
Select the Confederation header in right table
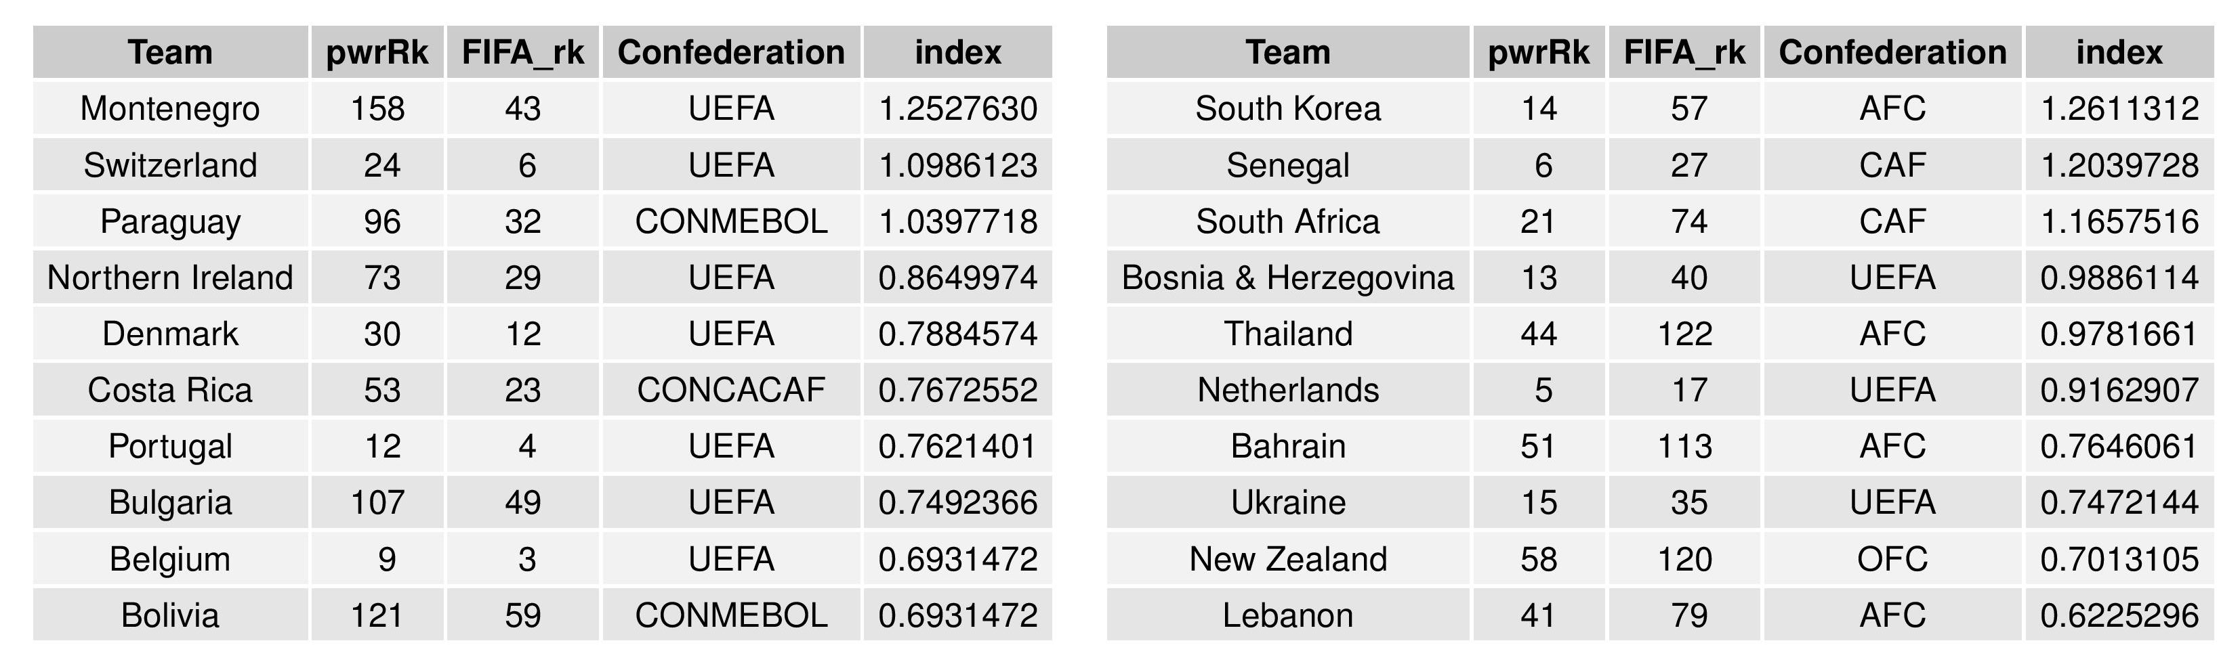coord(1892,53)
